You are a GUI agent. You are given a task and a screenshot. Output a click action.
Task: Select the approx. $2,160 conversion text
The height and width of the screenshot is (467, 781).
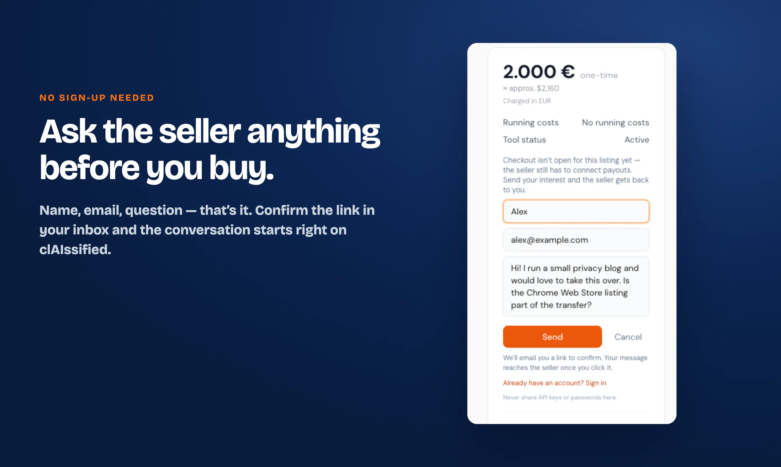coord(531,88)
